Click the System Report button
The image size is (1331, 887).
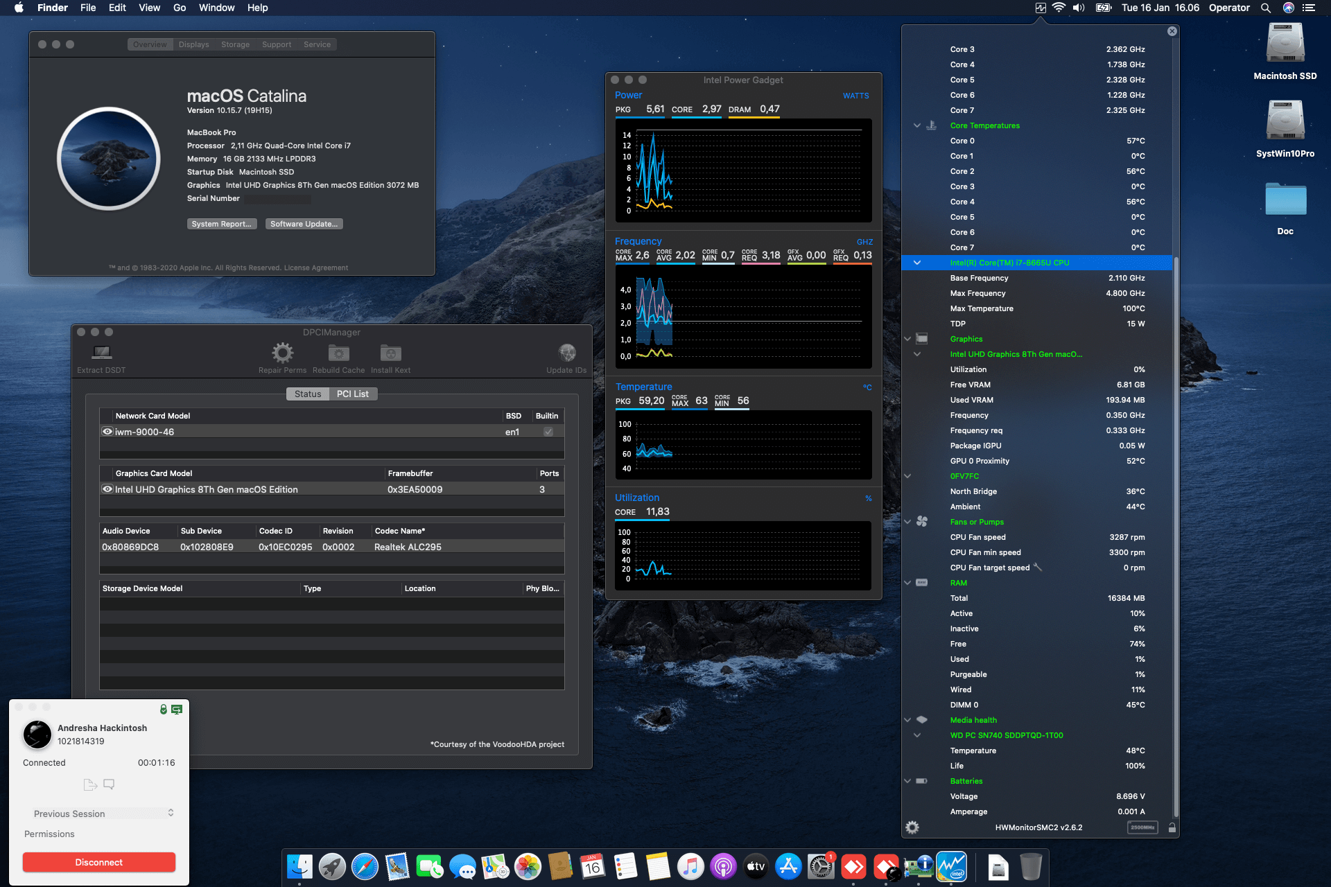[222, 223]
